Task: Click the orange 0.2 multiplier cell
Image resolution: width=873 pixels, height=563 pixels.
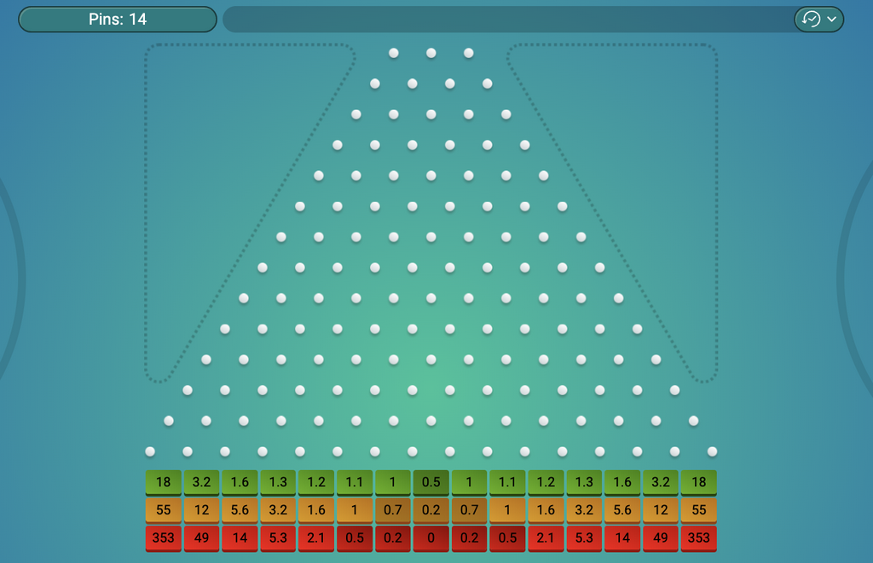Action: coord(431,510)
